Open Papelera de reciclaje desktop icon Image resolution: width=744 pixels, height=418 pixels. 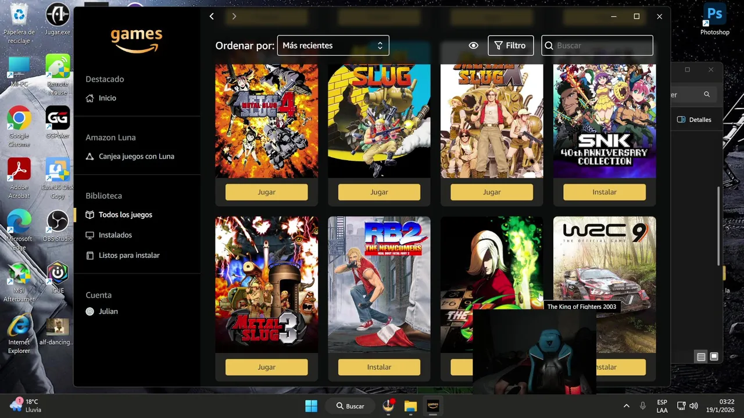tap(19, 24)
